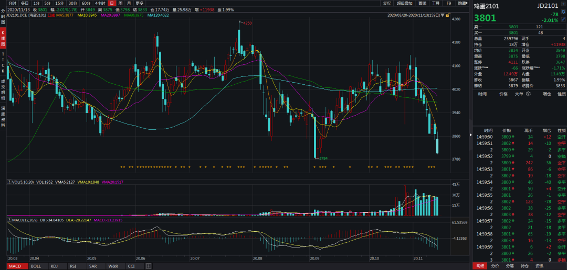Open 超级叠加 overlay option
567x270 pixels.
click(405, 3)
